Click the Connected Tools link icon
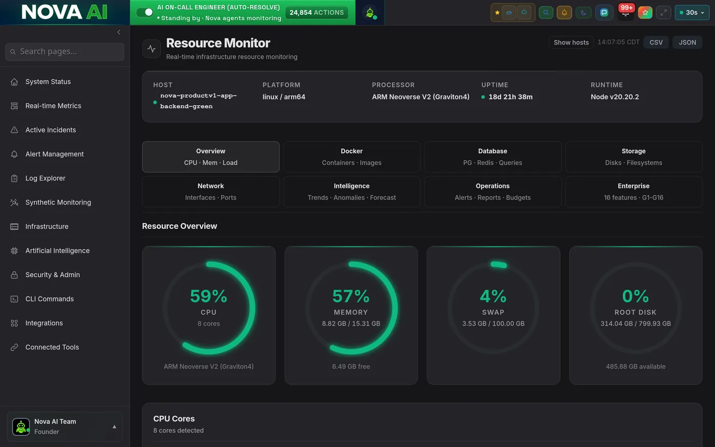The width and height of the screenshot is (715, 447). coord(14,347)
